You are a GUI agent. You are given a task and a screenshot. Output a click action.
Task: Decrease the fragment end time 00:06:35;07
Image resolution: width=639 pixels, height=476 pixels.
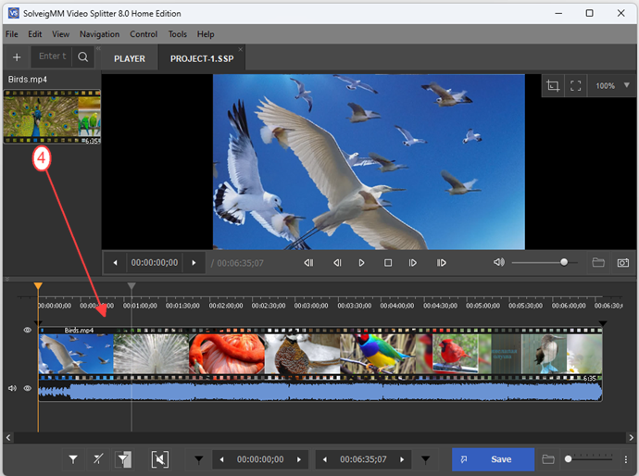[x=325, y=459]
